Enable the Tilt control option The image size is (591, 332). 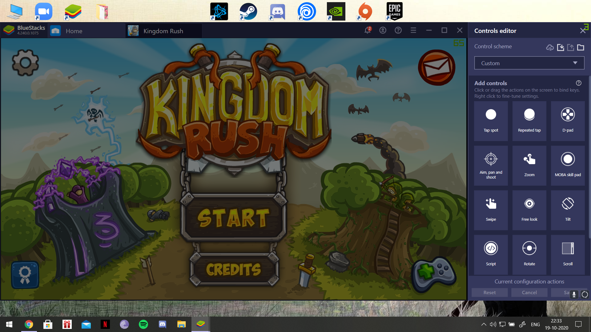tap(567, 208)
